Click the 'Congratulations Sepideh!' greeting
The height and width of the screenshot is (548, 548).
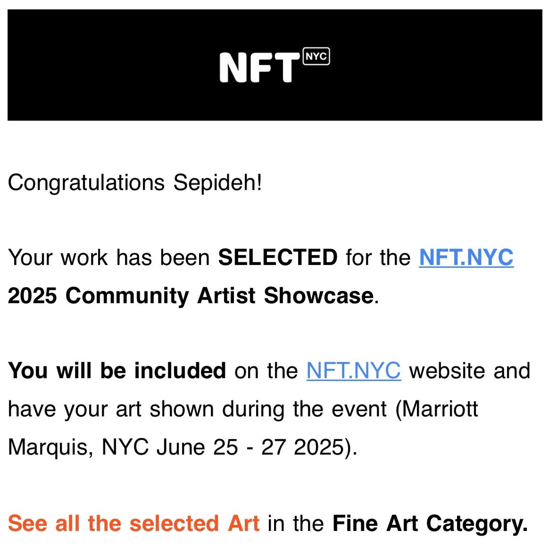click(134, 183)
